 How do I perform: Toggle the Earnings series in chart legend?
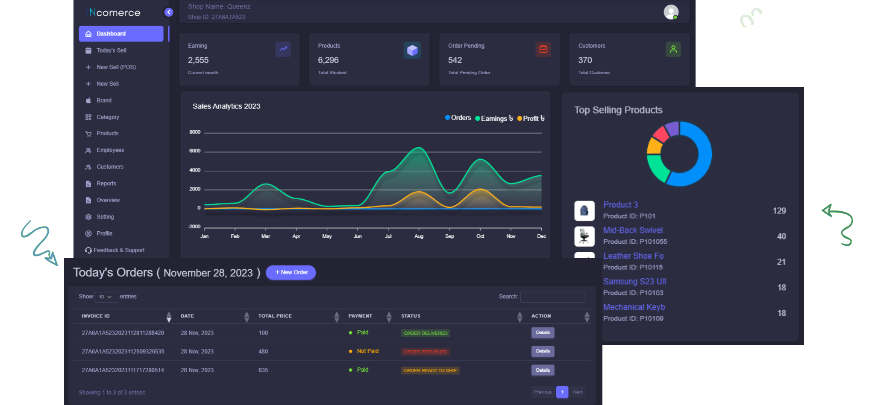pos(494,118)
